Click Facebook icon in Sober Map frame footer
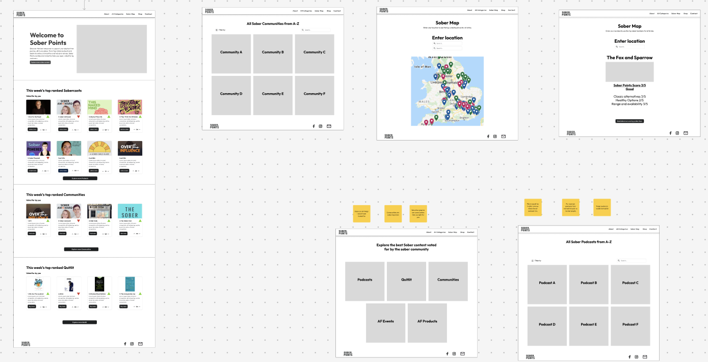The height and width of the screenshot is (362, 708). (488, 136)
